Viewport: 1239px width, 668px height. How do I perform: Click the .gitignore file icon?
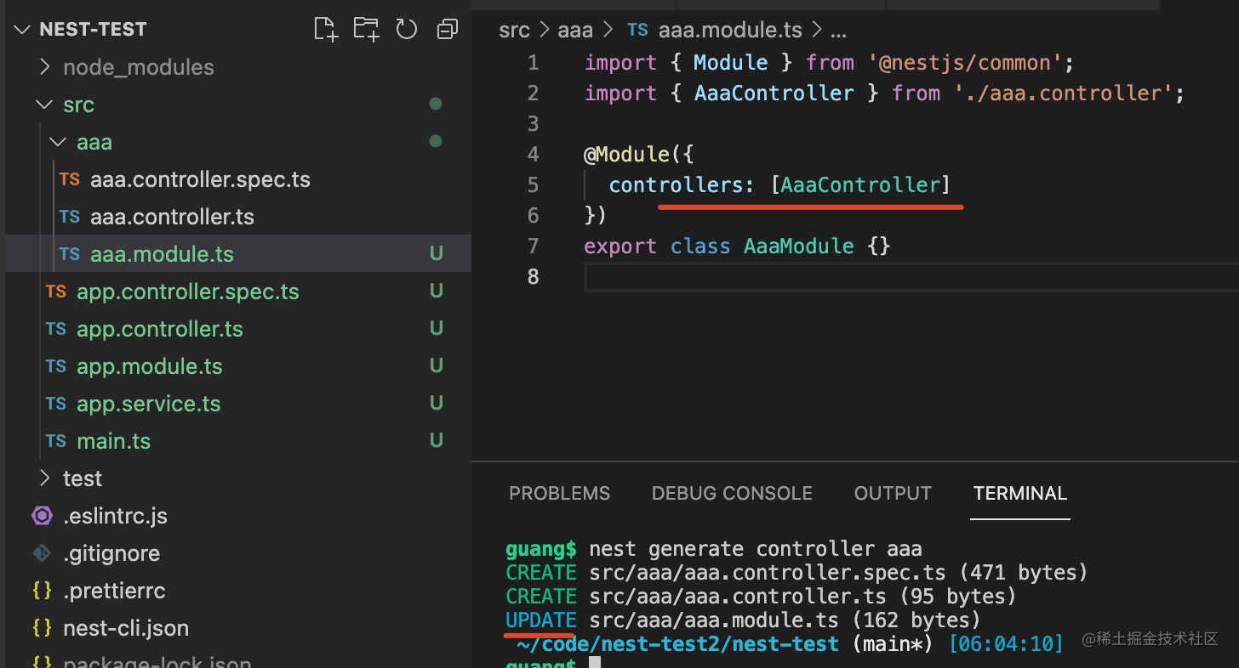pos(42,553)
